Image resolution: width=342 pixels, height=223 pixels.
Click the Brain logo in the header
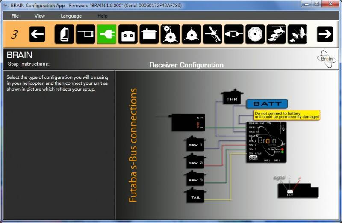(327, 59)
